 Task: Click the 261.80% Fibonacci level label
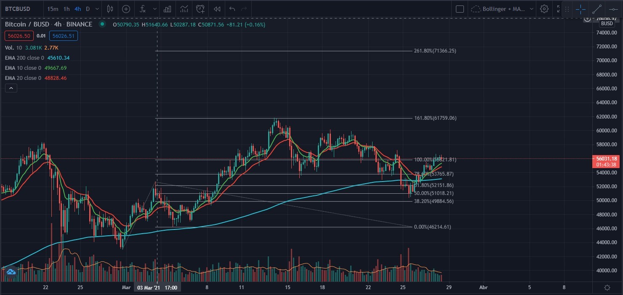(x=435, y=51)
